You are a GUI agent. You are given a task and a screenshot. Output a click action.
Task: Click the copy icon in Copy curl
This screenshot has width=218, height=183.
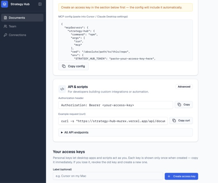(174, 120)
